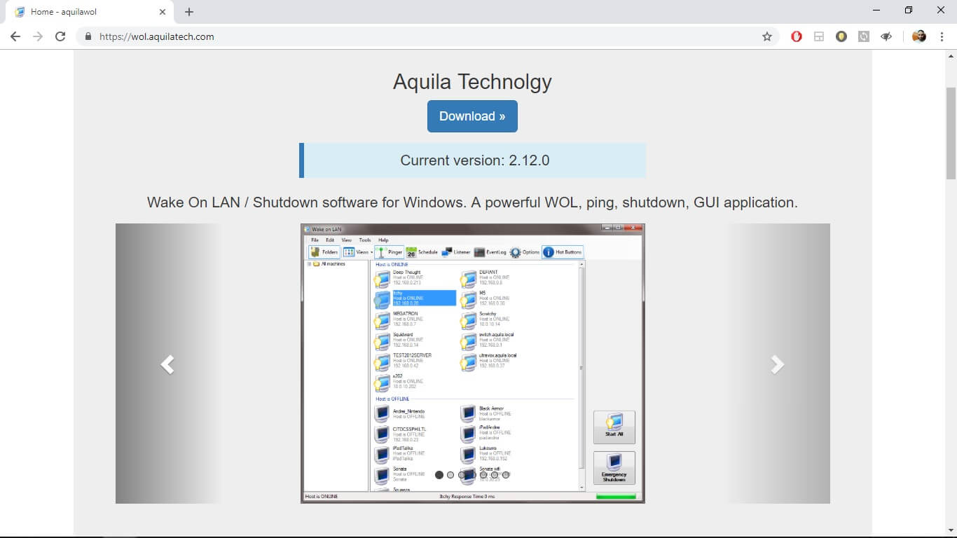This screenshot has width=957, height=538.
Task: Click the 'Current version: 2.12.0' text
Action: pyautogui.click(x=475, y=160)
